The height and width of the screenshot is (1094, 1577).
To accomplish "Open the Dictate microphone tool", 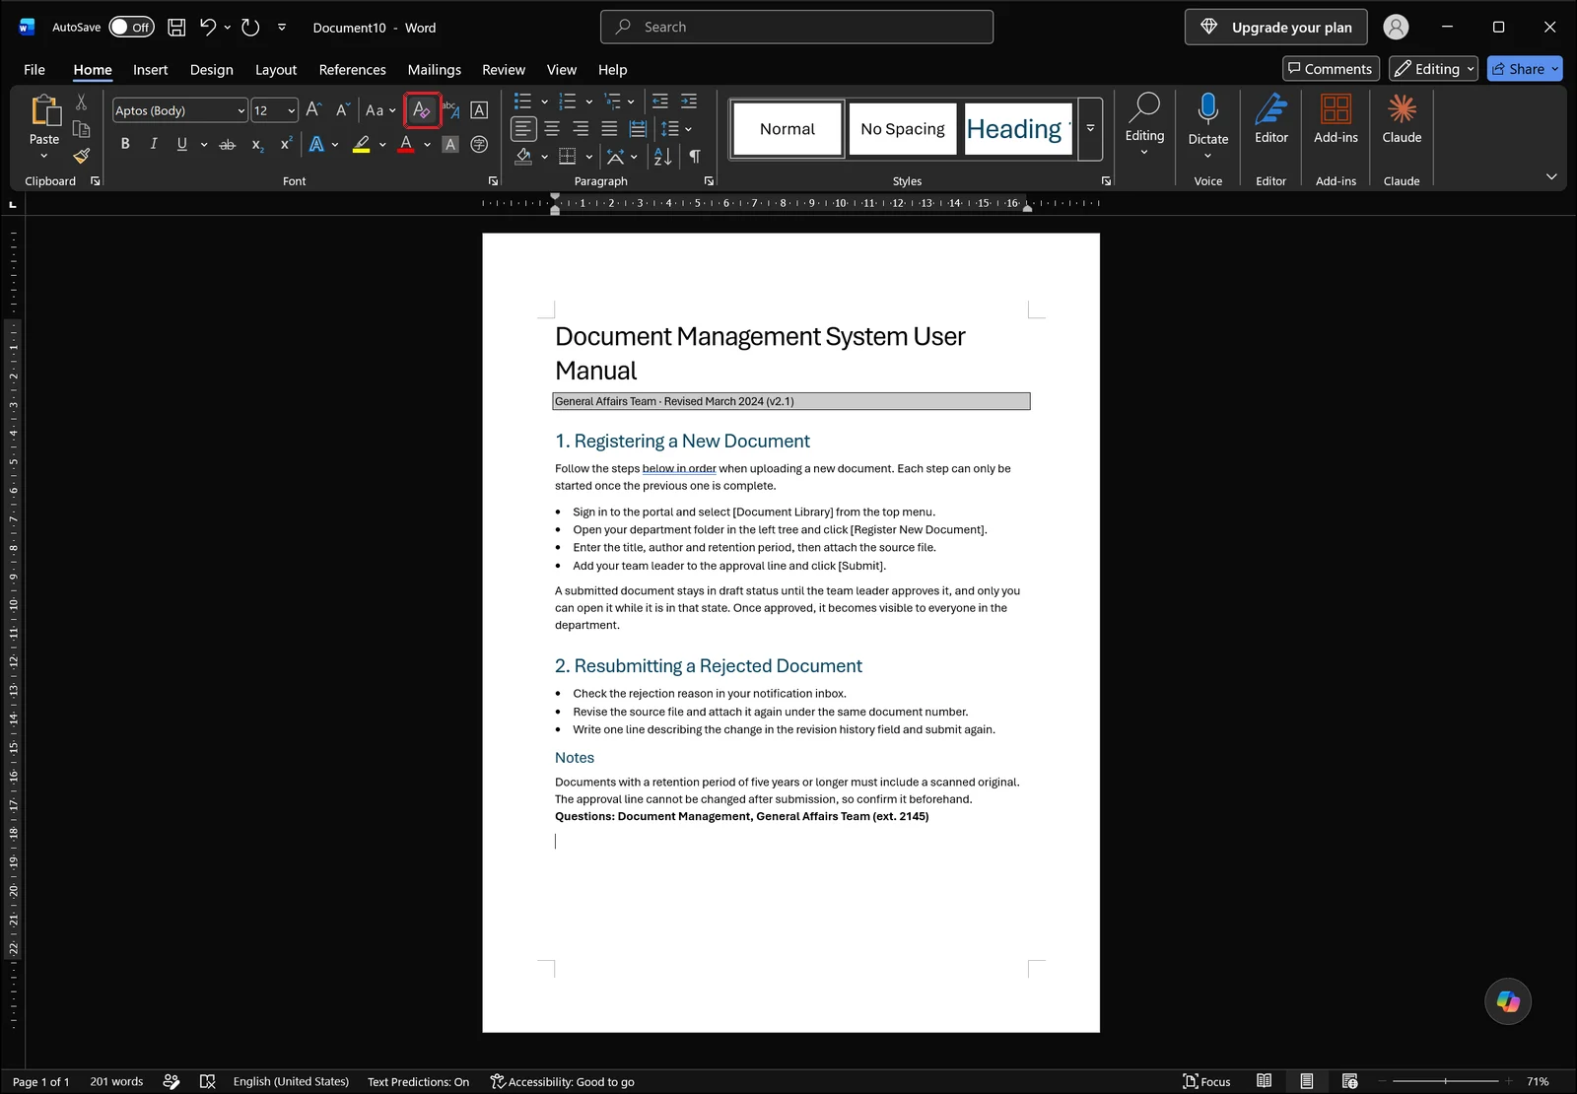I will click(1208, 109).
